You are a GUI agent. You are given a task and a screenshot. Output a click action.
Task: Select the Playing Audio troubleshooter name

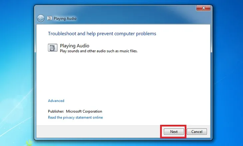point(75,46)
